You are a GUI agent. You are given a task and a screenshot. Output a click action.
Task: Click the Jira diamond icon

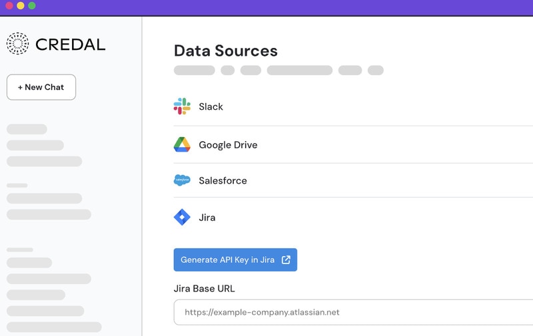(x=182, y=218)
